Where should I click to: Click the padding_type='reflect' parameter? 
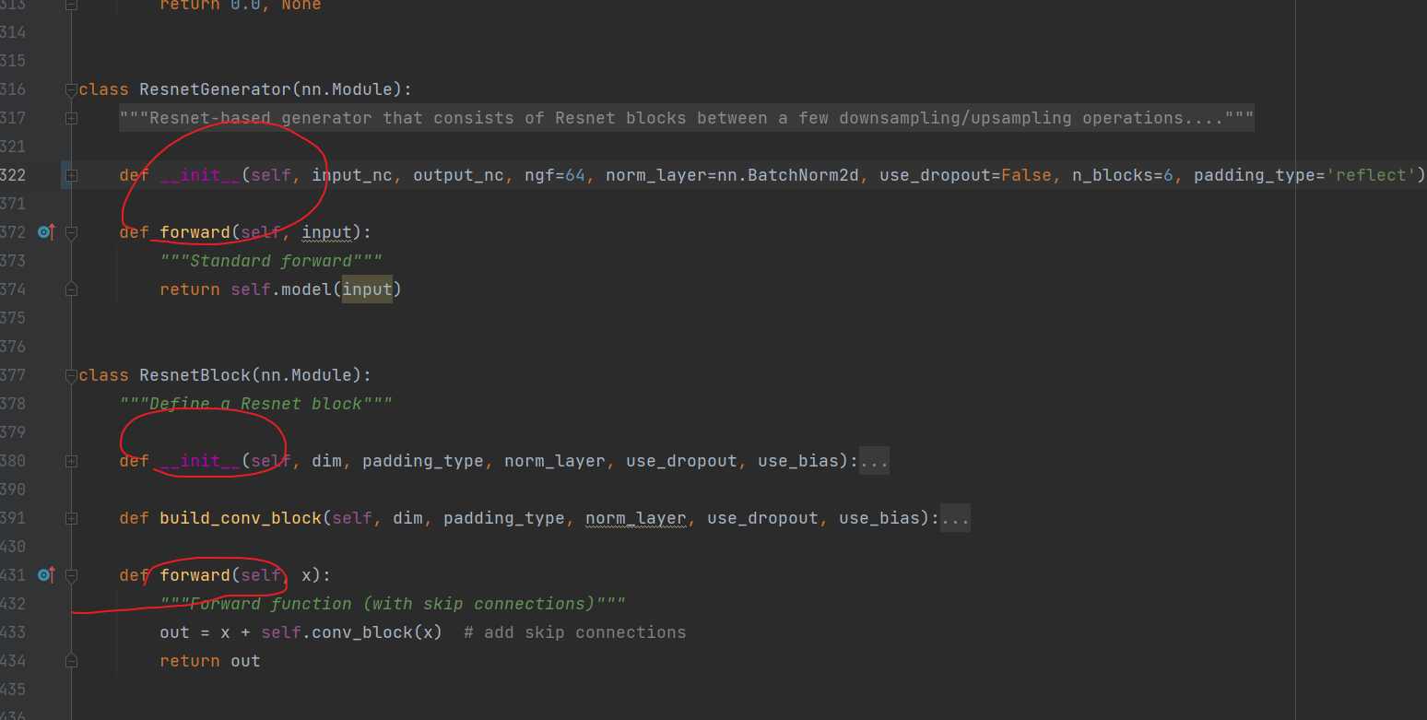coord(1304,175)
